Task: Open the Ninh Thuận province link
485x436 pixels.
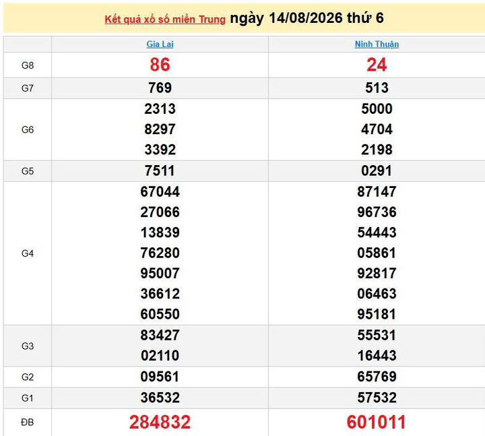Action: pos(377,44)
